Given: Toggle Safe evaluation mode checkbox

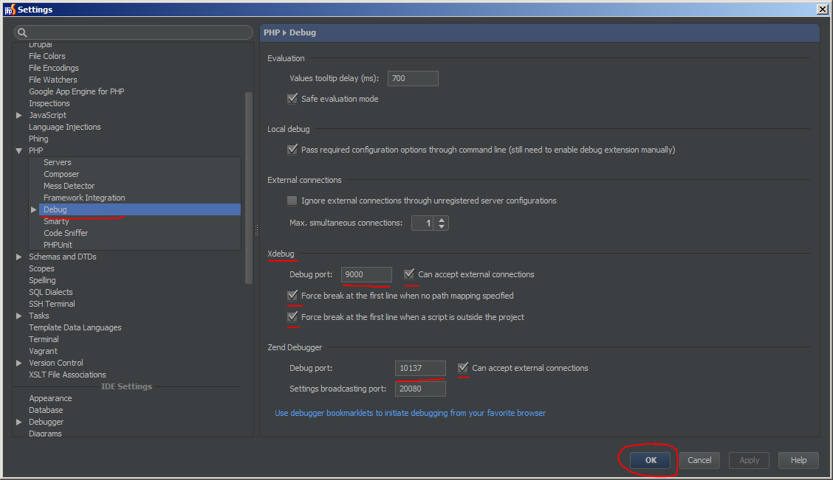Looking at the screenshot, I should point(292,99).
